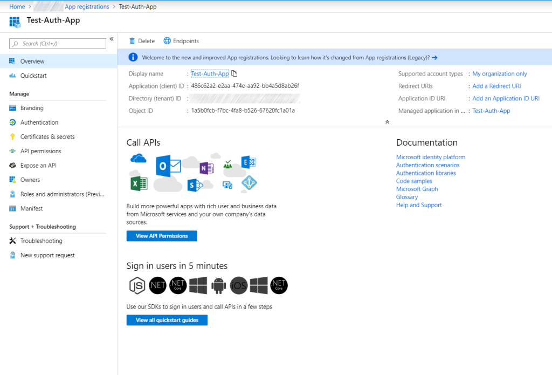Click the info banner arrow link
Screen dimensions: 552x375
click(x=434, y=57)
